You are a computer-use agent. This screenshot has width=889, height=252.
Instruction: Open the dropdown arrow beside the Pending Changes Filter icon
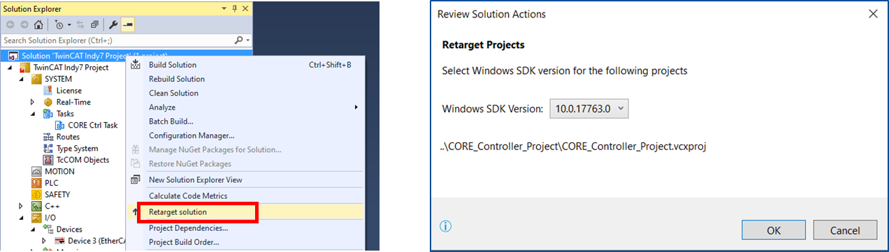(x=68, y=24)
